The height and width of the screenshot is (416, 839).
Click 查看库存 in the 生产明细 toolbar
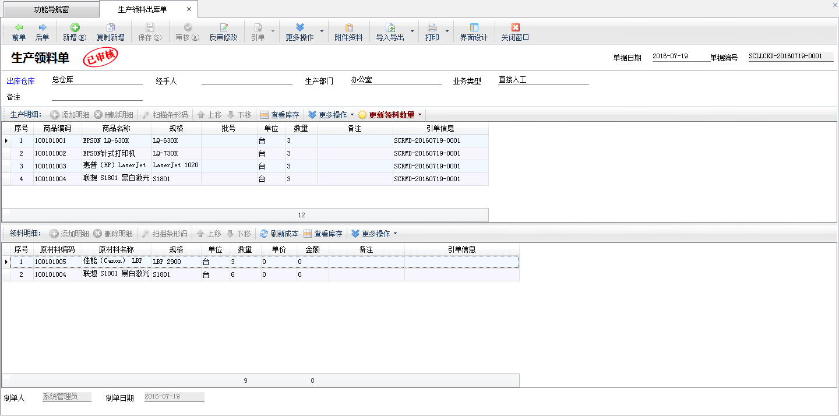(x=280, y=115)
